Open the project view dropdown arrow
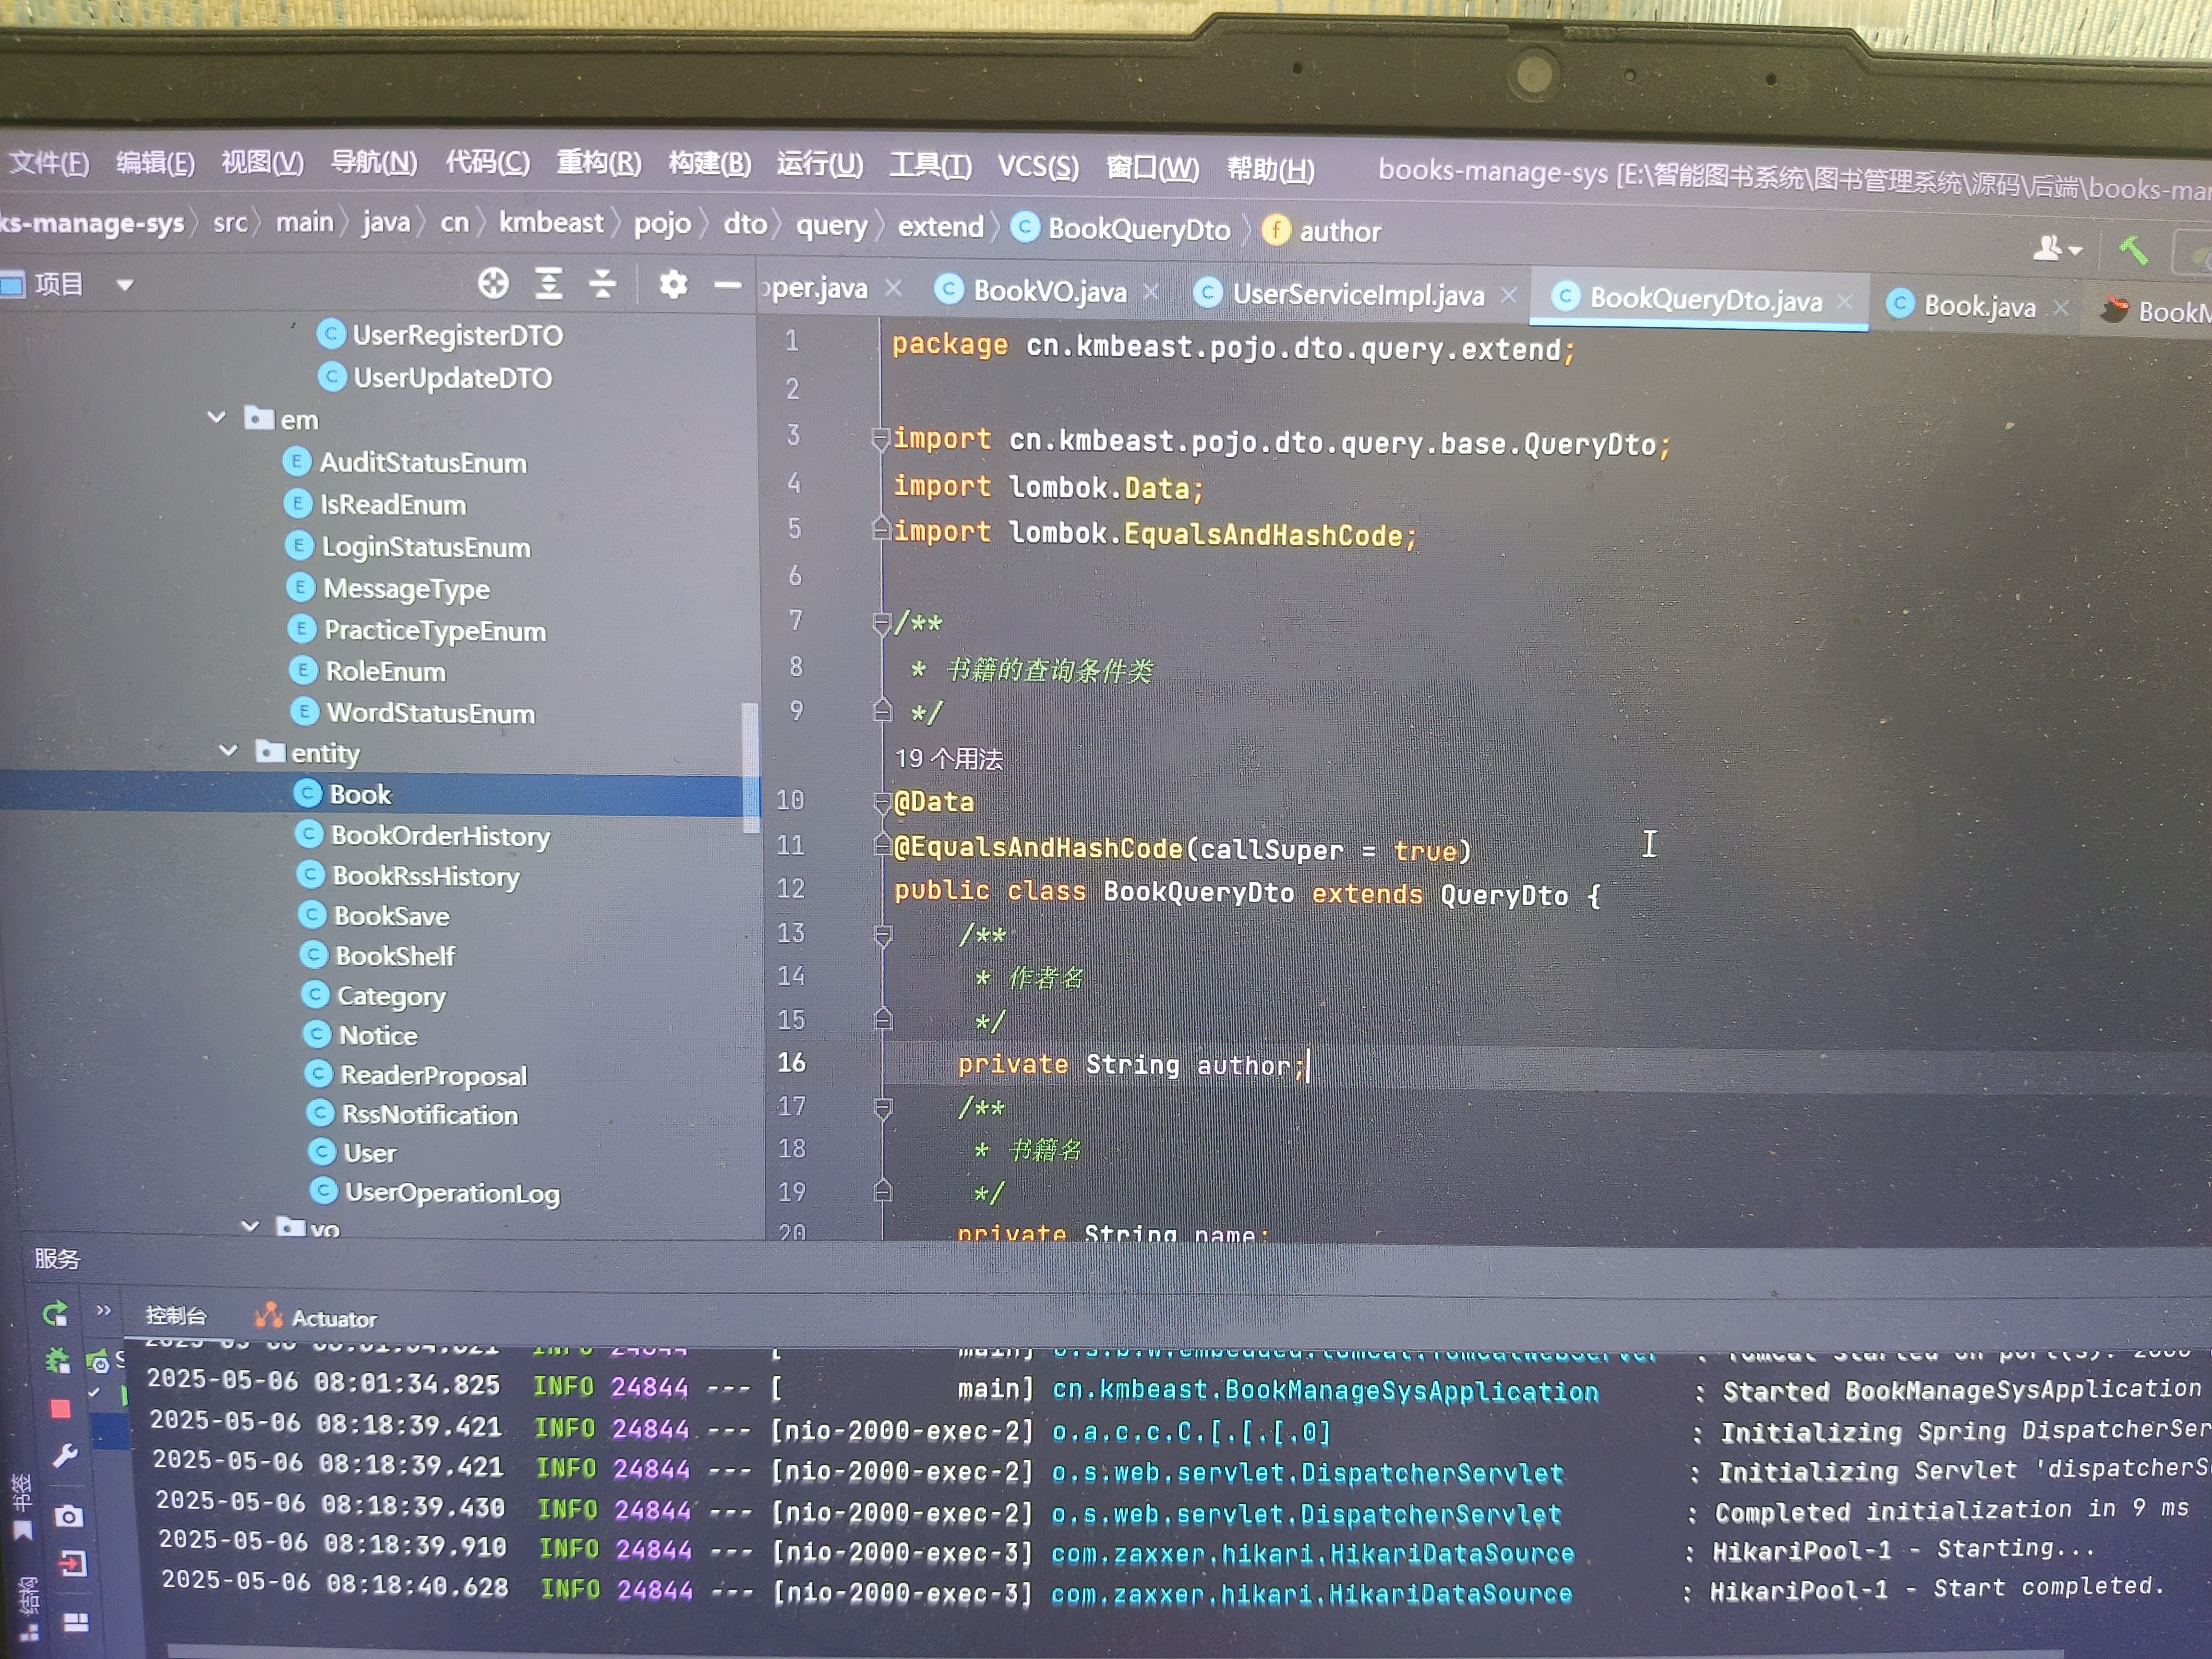 pos(125,285)
